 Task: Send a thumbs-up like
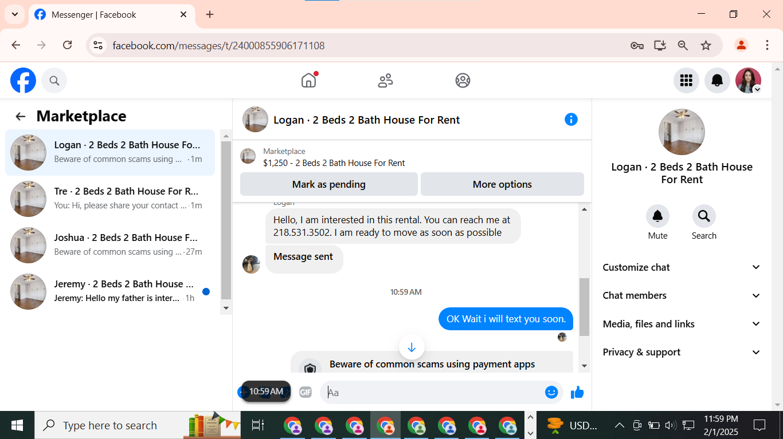pyautogui.click(x=577, y=392)
